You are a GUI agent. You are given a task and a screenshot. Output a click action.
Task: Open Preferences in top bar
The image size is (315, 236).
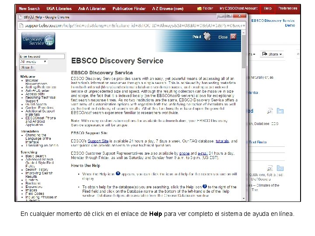tap(288, 8)
